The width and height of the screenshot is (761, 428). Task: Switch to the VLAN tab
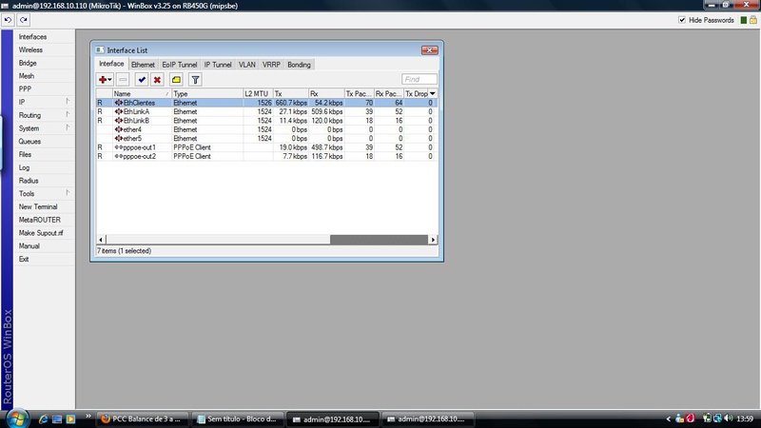click(x=247, y=65)
